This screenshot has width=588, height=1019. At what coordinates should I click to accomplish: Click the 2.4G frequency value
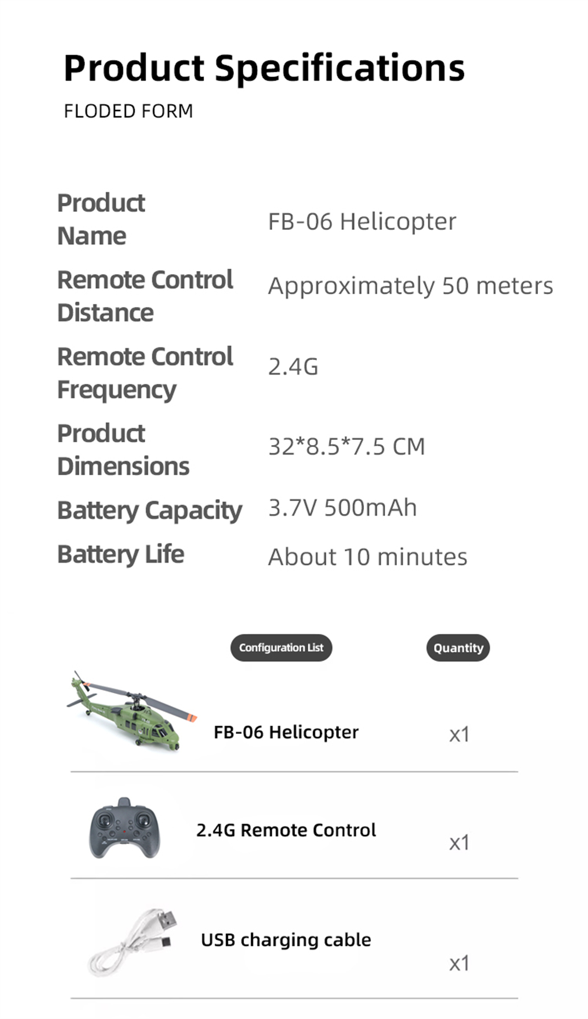[293, 366]
